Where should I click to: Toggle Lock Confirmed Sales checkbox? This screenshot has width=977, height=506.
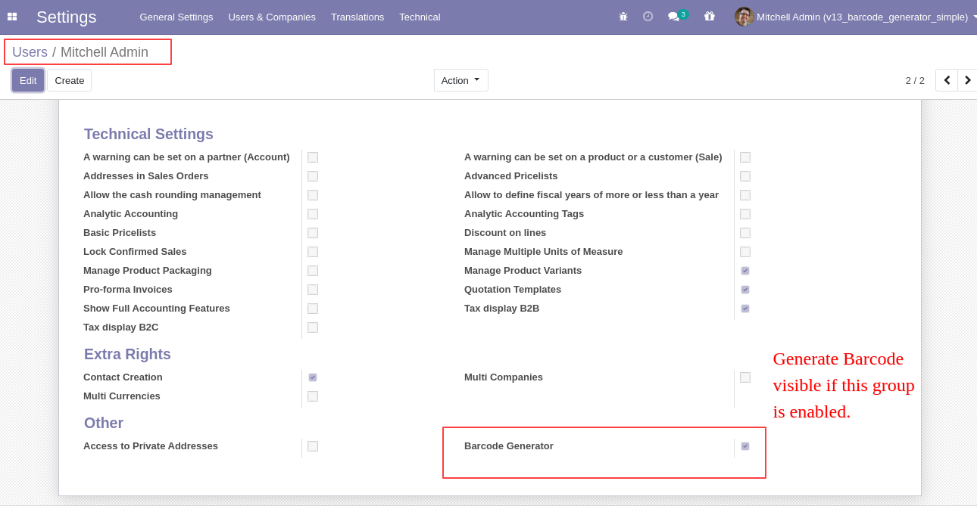pyautogui.click(x=313, y=252)
